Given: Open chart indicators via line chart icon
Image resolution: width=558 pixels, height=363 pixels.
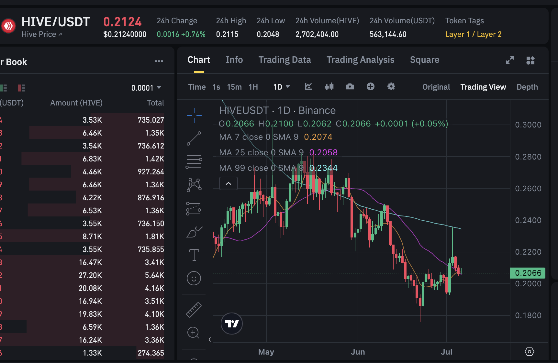Looking at the screenshot, I should (308, 86).
